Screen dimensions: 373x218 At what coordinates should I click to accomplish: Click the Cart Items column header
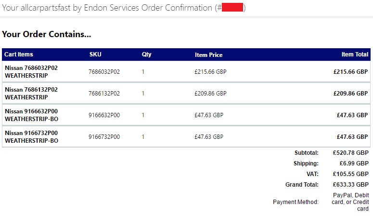19,54
